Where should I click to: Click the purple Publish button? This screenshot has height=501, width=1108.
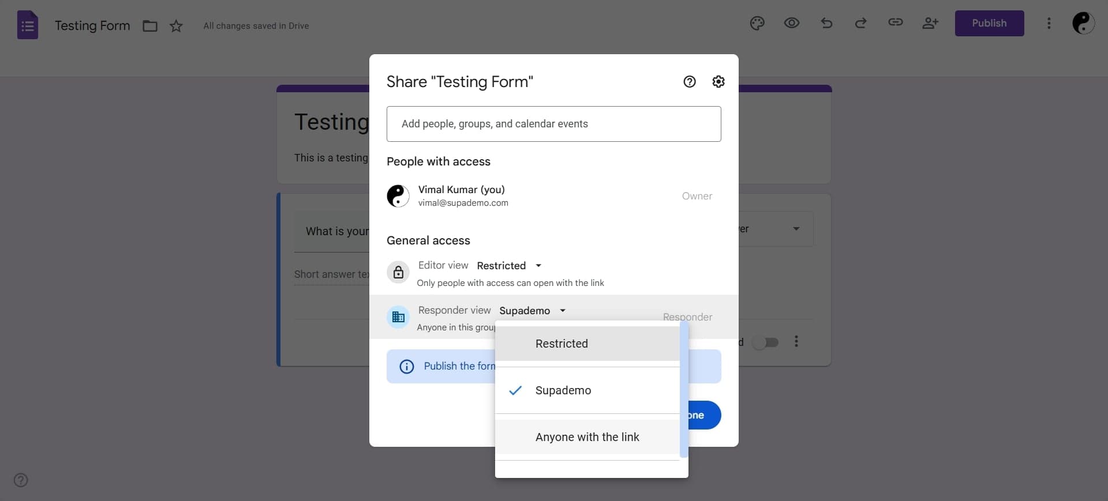point(989,23)
